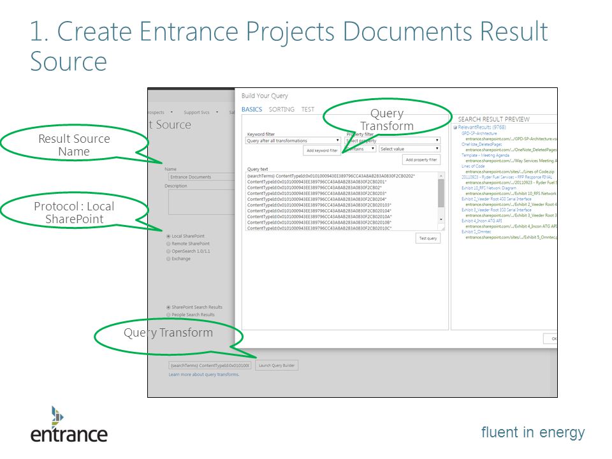Click the ContentTypeId line ending 2CB0201
The height and width of the screenshot is (459, 612).
[317, 182]
